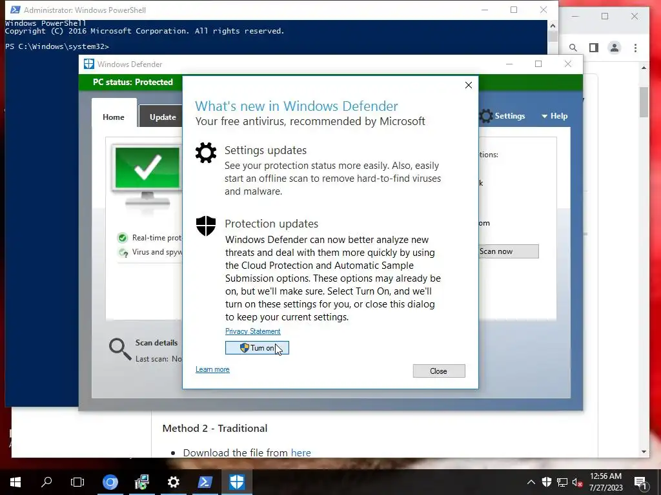
Task: Click the Scan details magnifier icon
Action: coord(120,349)
